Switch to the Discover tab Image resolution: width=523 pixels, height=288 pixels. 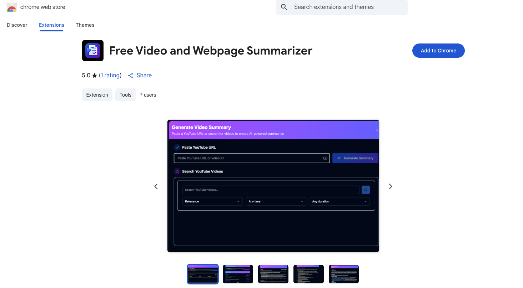pyautogui.click(x=17, y=25)
